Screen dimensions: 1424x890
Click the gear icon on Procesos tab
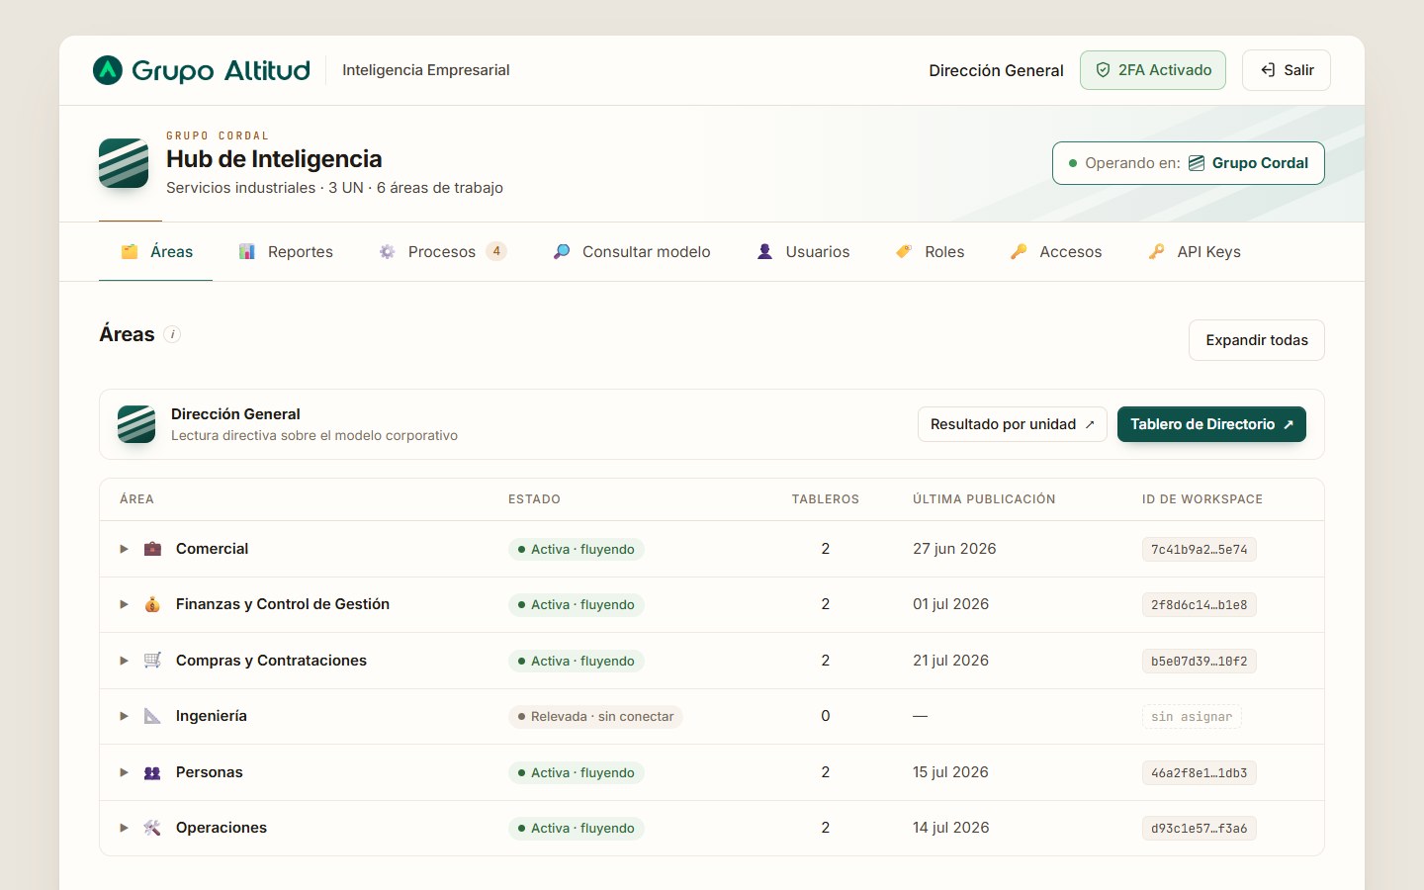click(x=387, y=251)
